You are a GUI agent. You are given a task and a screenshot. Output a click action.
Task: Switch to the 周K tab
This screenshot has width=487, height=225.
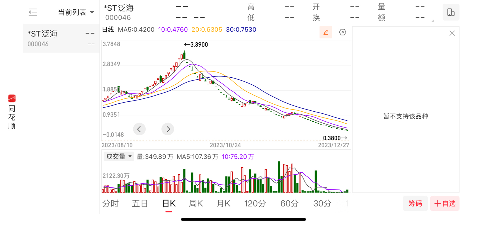click(x=196, y=203)
